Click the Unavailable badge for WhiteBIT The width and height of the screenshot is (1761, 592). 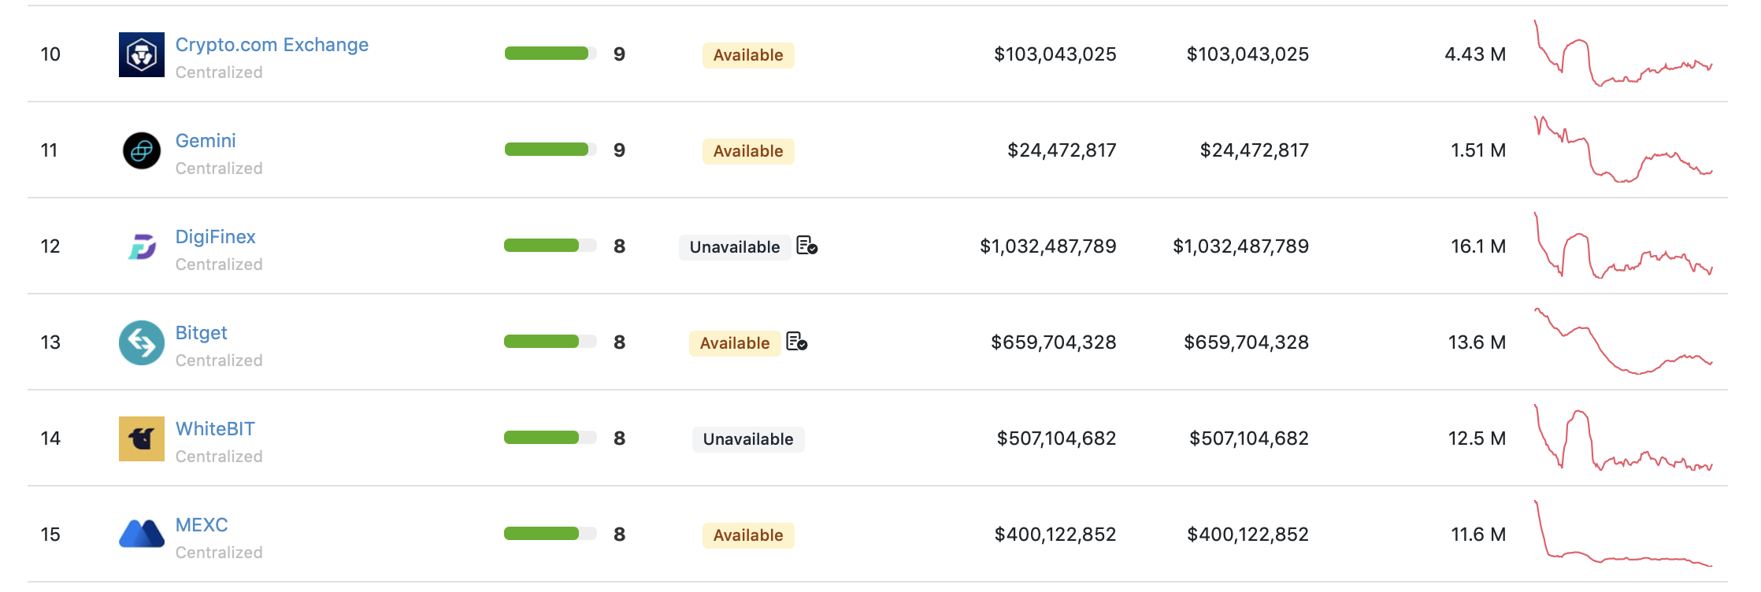coord(748,439)
